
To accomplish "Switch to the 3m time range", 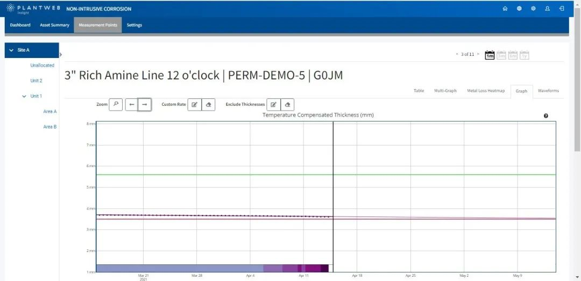I will pos(501,55).
